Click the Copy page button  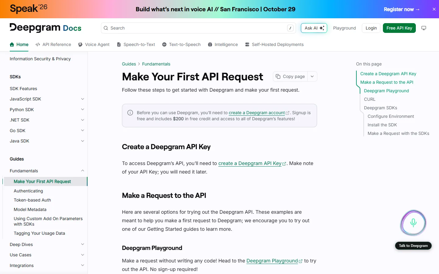290,76
